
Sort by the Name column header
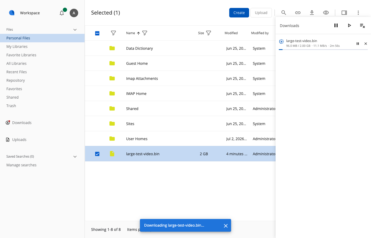coord(131,33)
